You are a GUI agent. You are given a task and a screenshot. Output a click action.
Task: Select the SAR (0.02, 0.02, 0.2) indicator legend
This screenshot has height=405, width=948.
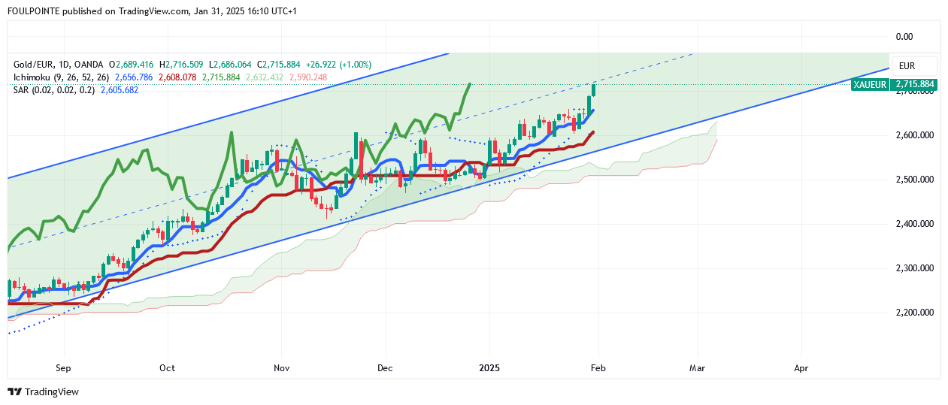click(56, 89)
